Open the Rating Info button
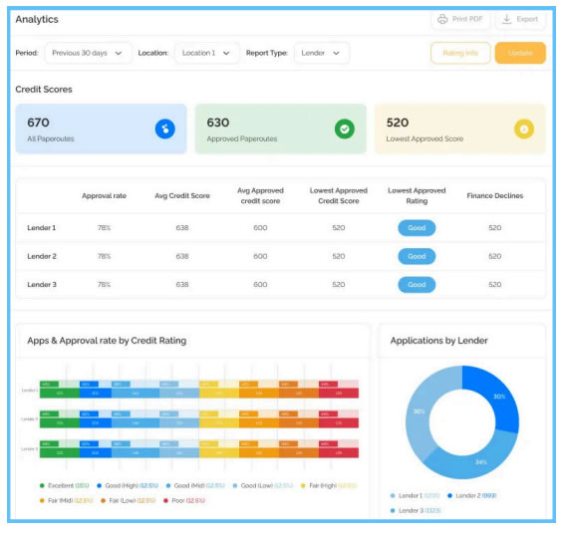The image size is (566, 536). [460, 53]
